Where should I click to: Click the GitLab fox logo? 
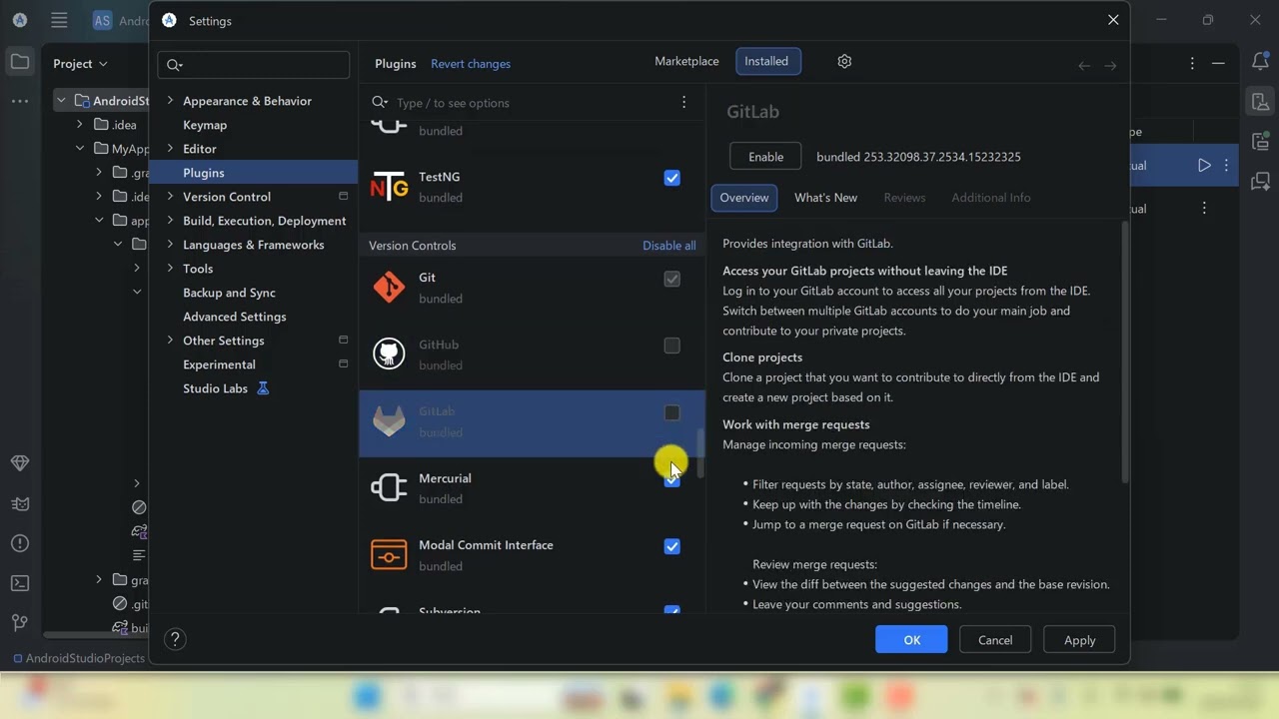click(x=389, y=421)
